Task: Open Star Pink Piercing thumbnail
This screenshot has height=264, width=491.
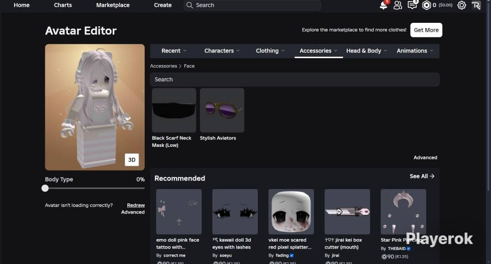Action: [x=403, y=211]
